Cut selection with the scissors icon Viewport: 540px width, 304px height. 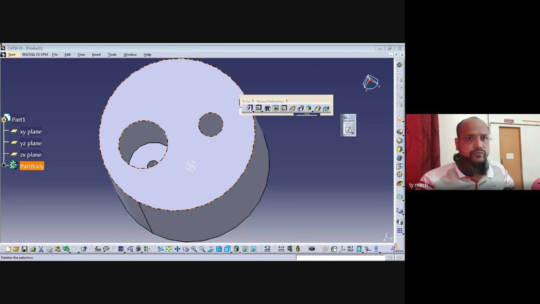click(41, 249)
